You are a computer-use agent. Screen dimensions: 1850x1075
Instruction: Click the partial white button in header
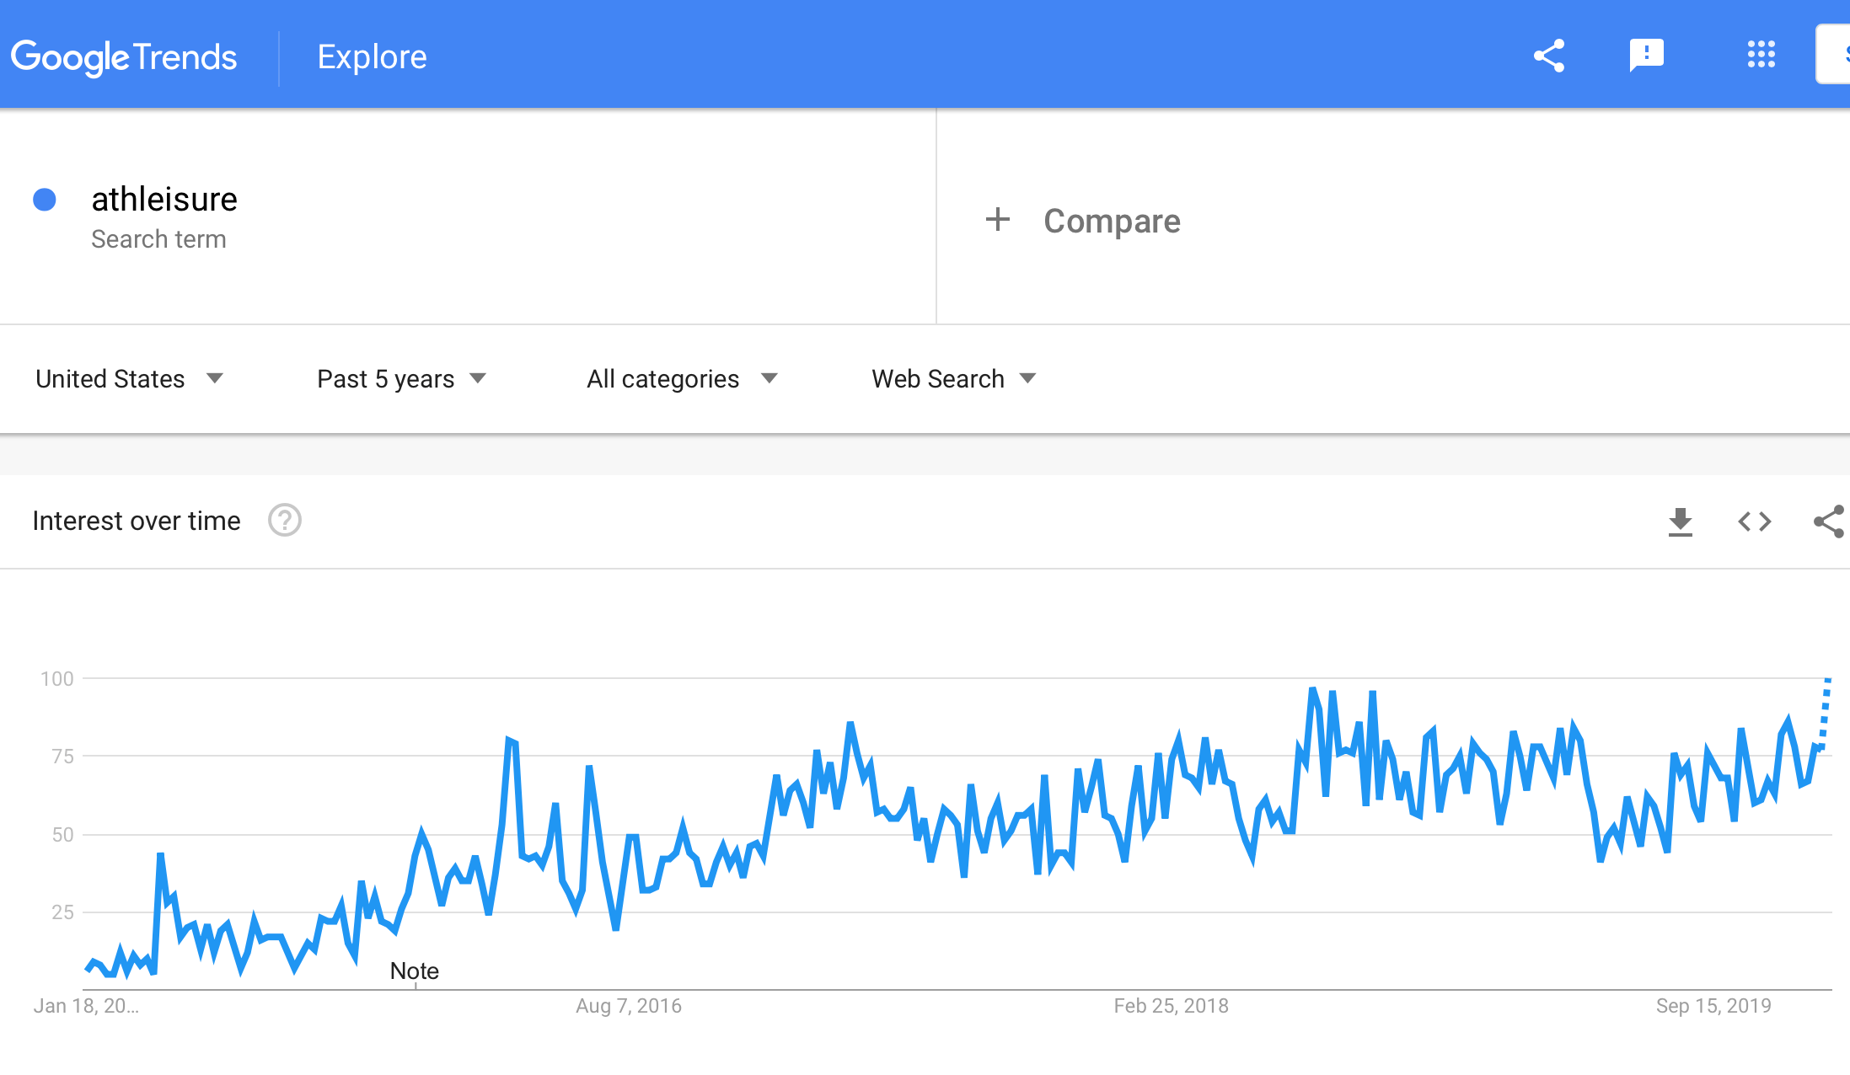pos(1832,55)
